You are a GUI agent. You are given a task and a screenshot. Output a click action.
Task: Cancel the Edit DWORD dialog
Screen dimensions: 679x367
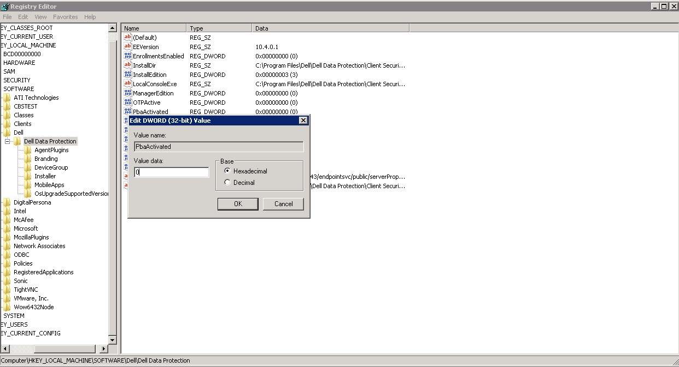click(x=283, y=204)
